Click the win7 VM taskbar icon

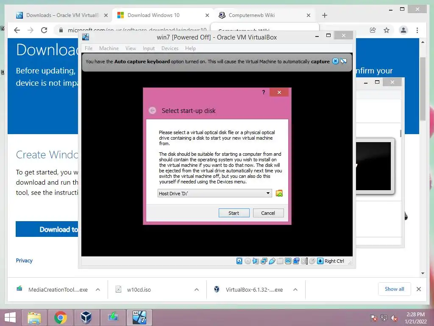[139, 318]
